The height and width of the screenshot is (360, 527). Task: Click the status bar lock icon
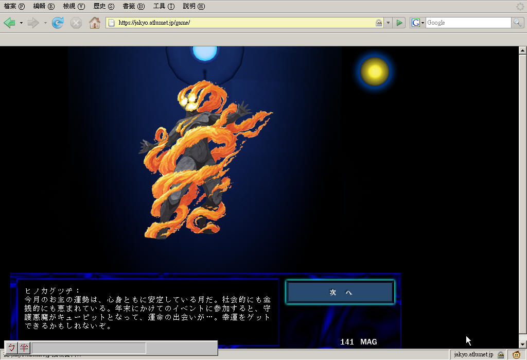(501, 355)
